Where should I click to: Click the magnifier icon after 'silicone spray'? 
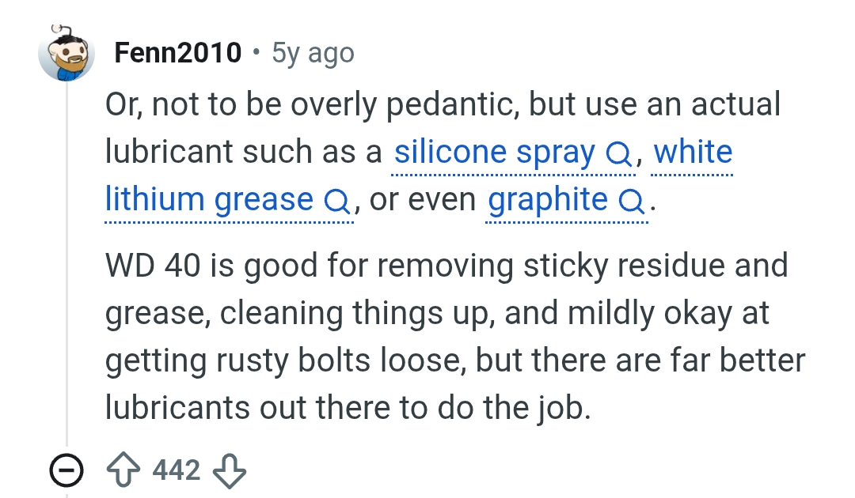pyautogui.click(x=618, y=154)
